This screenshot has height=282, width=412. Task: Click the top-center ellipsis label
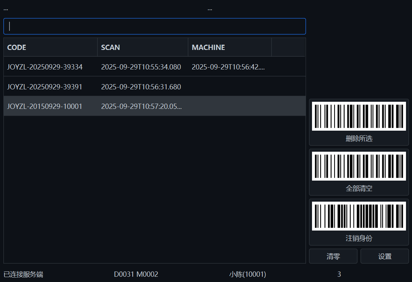click(x=210, y=9)
